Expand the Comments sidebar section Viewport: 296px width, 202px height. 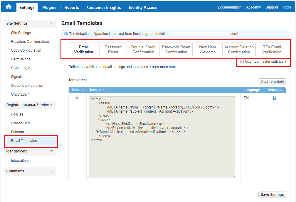[x=52, y=171]
